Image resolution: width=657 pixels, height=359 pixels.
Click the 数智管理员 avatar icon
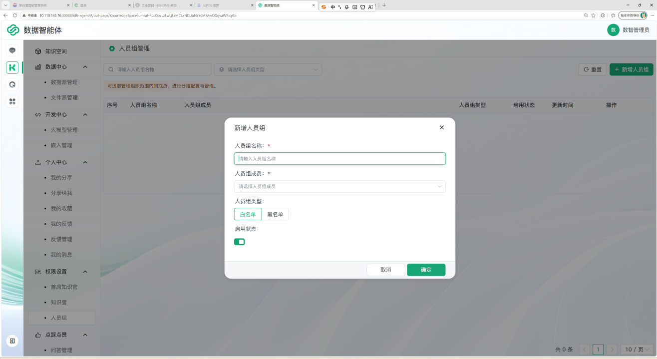[x=613, y=30]
